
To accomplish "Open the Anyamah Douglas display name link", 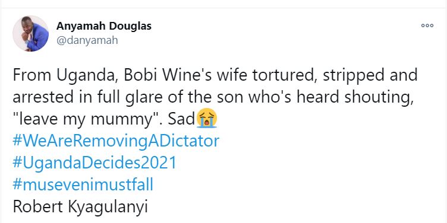I will pyautogui.click(x=104, y=26).
